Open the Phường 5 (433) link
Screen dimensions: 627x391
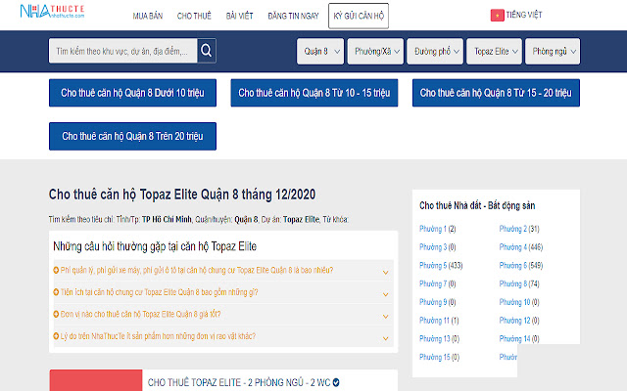click(x=441, y=265)
